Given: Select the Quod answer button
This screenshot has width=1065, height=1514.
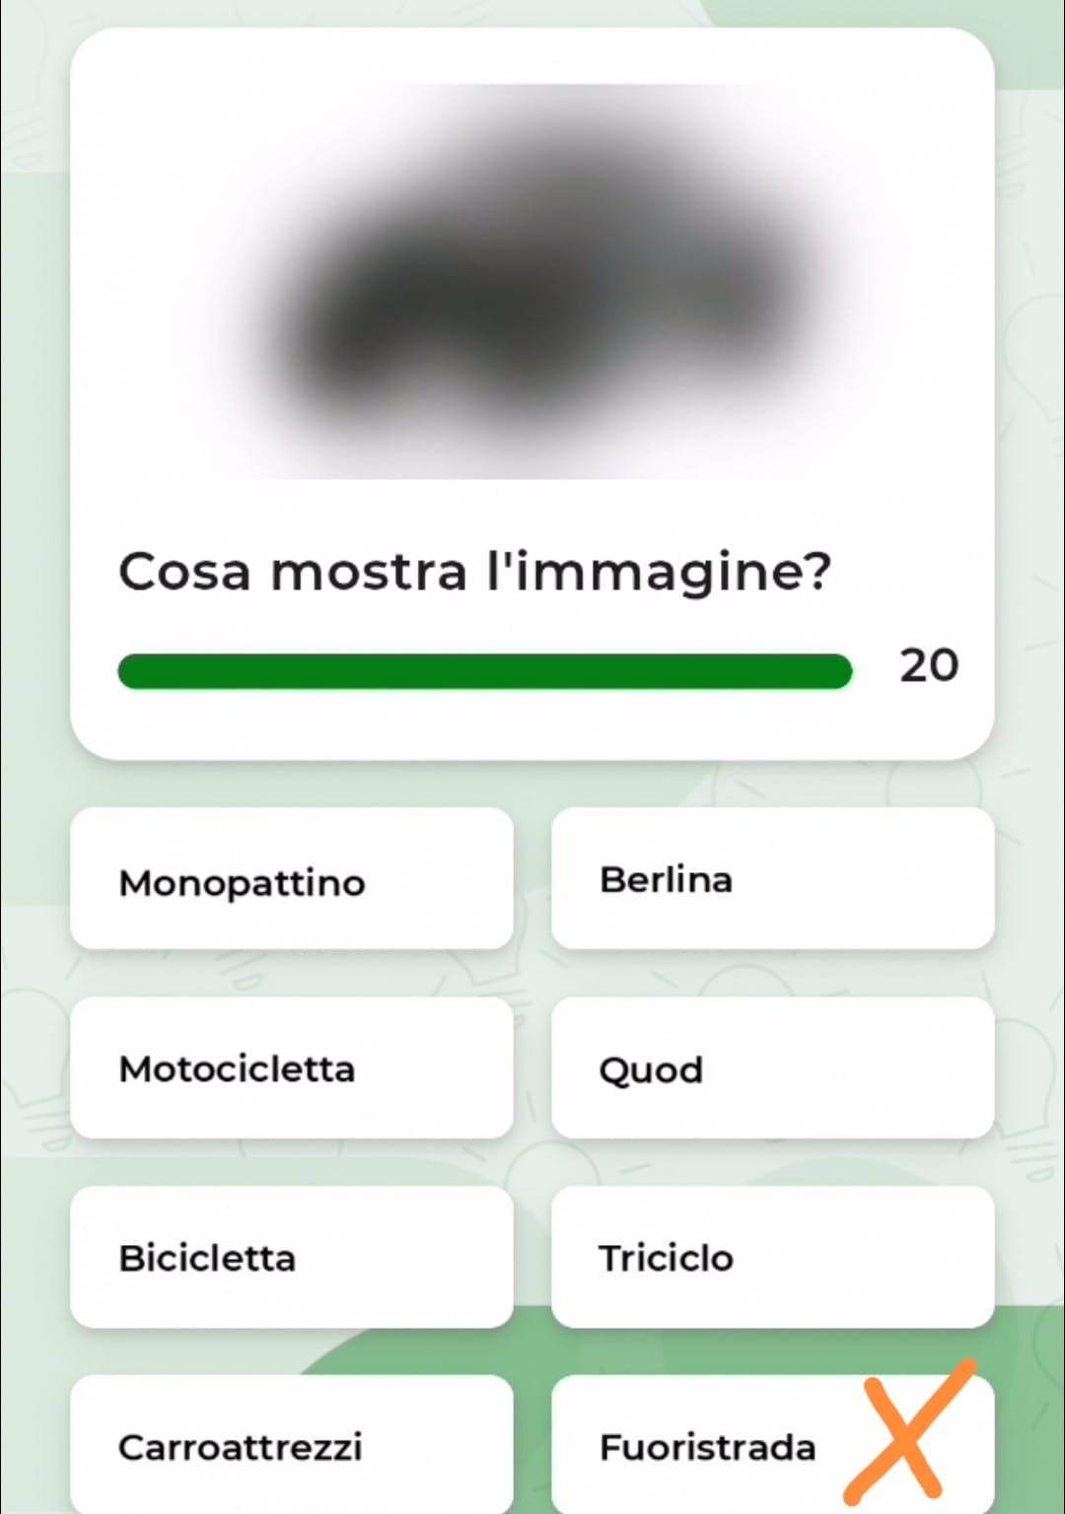Looking at the screenshot, I should coord(773,1068).
